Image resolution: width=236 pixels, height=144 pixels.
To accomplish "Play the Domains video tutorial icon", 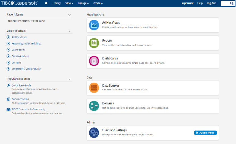I will pos(9,63).
